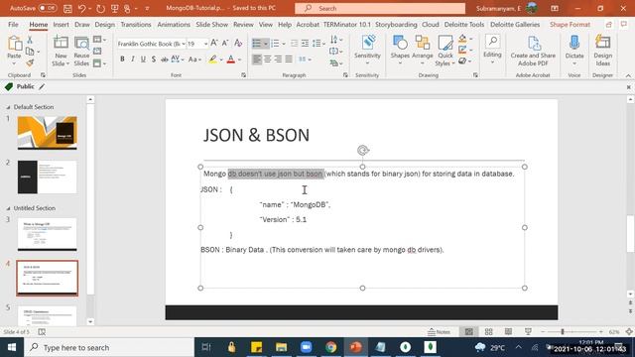Open the Shapes gallery
The image size is (635, 357).
[x=400, y=51]
